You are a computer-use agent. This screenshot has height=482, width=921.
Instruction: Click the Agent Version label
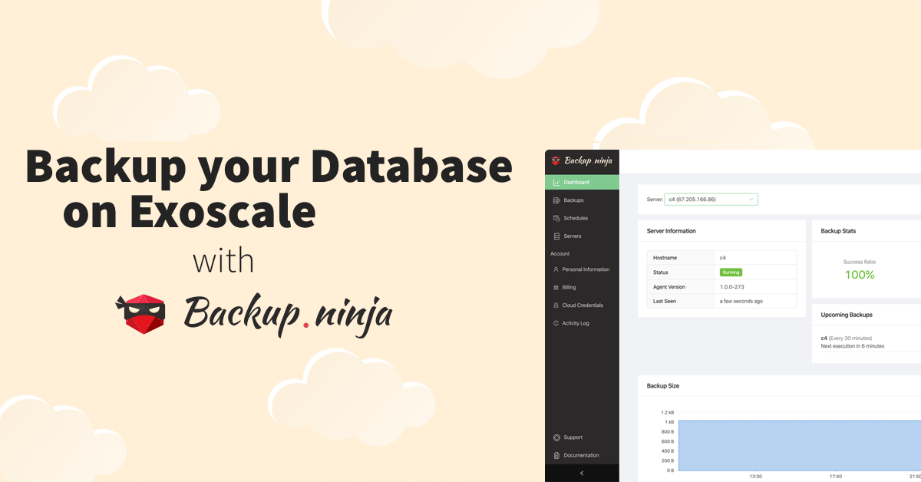668,287
